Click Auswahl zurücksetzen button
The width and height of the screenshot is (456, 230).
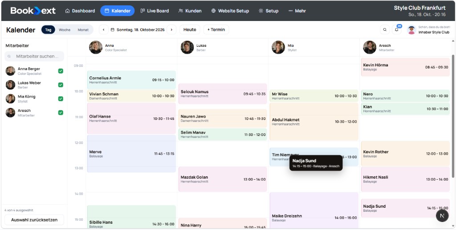click(x=34, y=220)
